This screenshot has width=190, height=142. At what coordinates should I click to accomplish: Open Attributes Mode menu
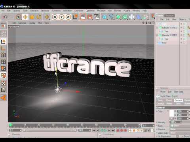pos(163,92)
